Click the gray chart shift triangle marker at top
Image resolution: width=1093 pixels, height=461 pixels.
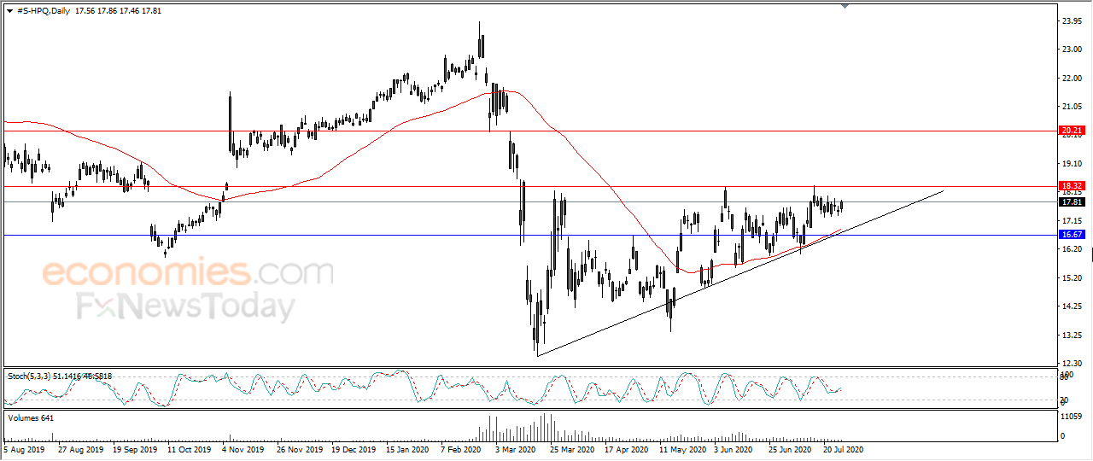point(845,6)
